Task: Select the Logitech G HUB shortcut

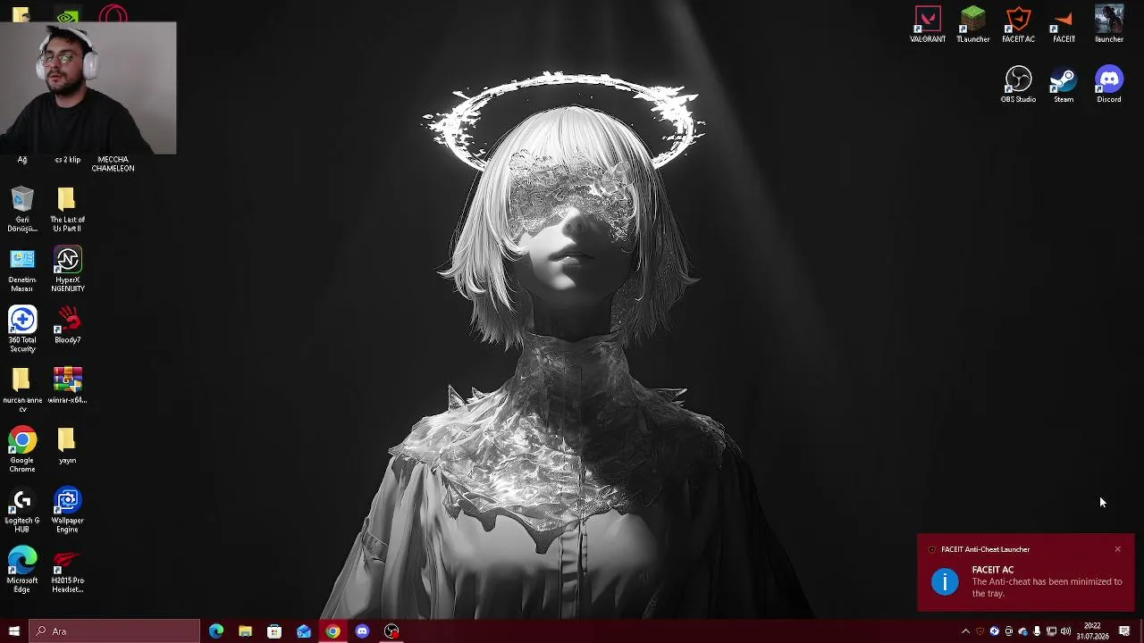Action: pyautogui.click(x=22, y=511)
